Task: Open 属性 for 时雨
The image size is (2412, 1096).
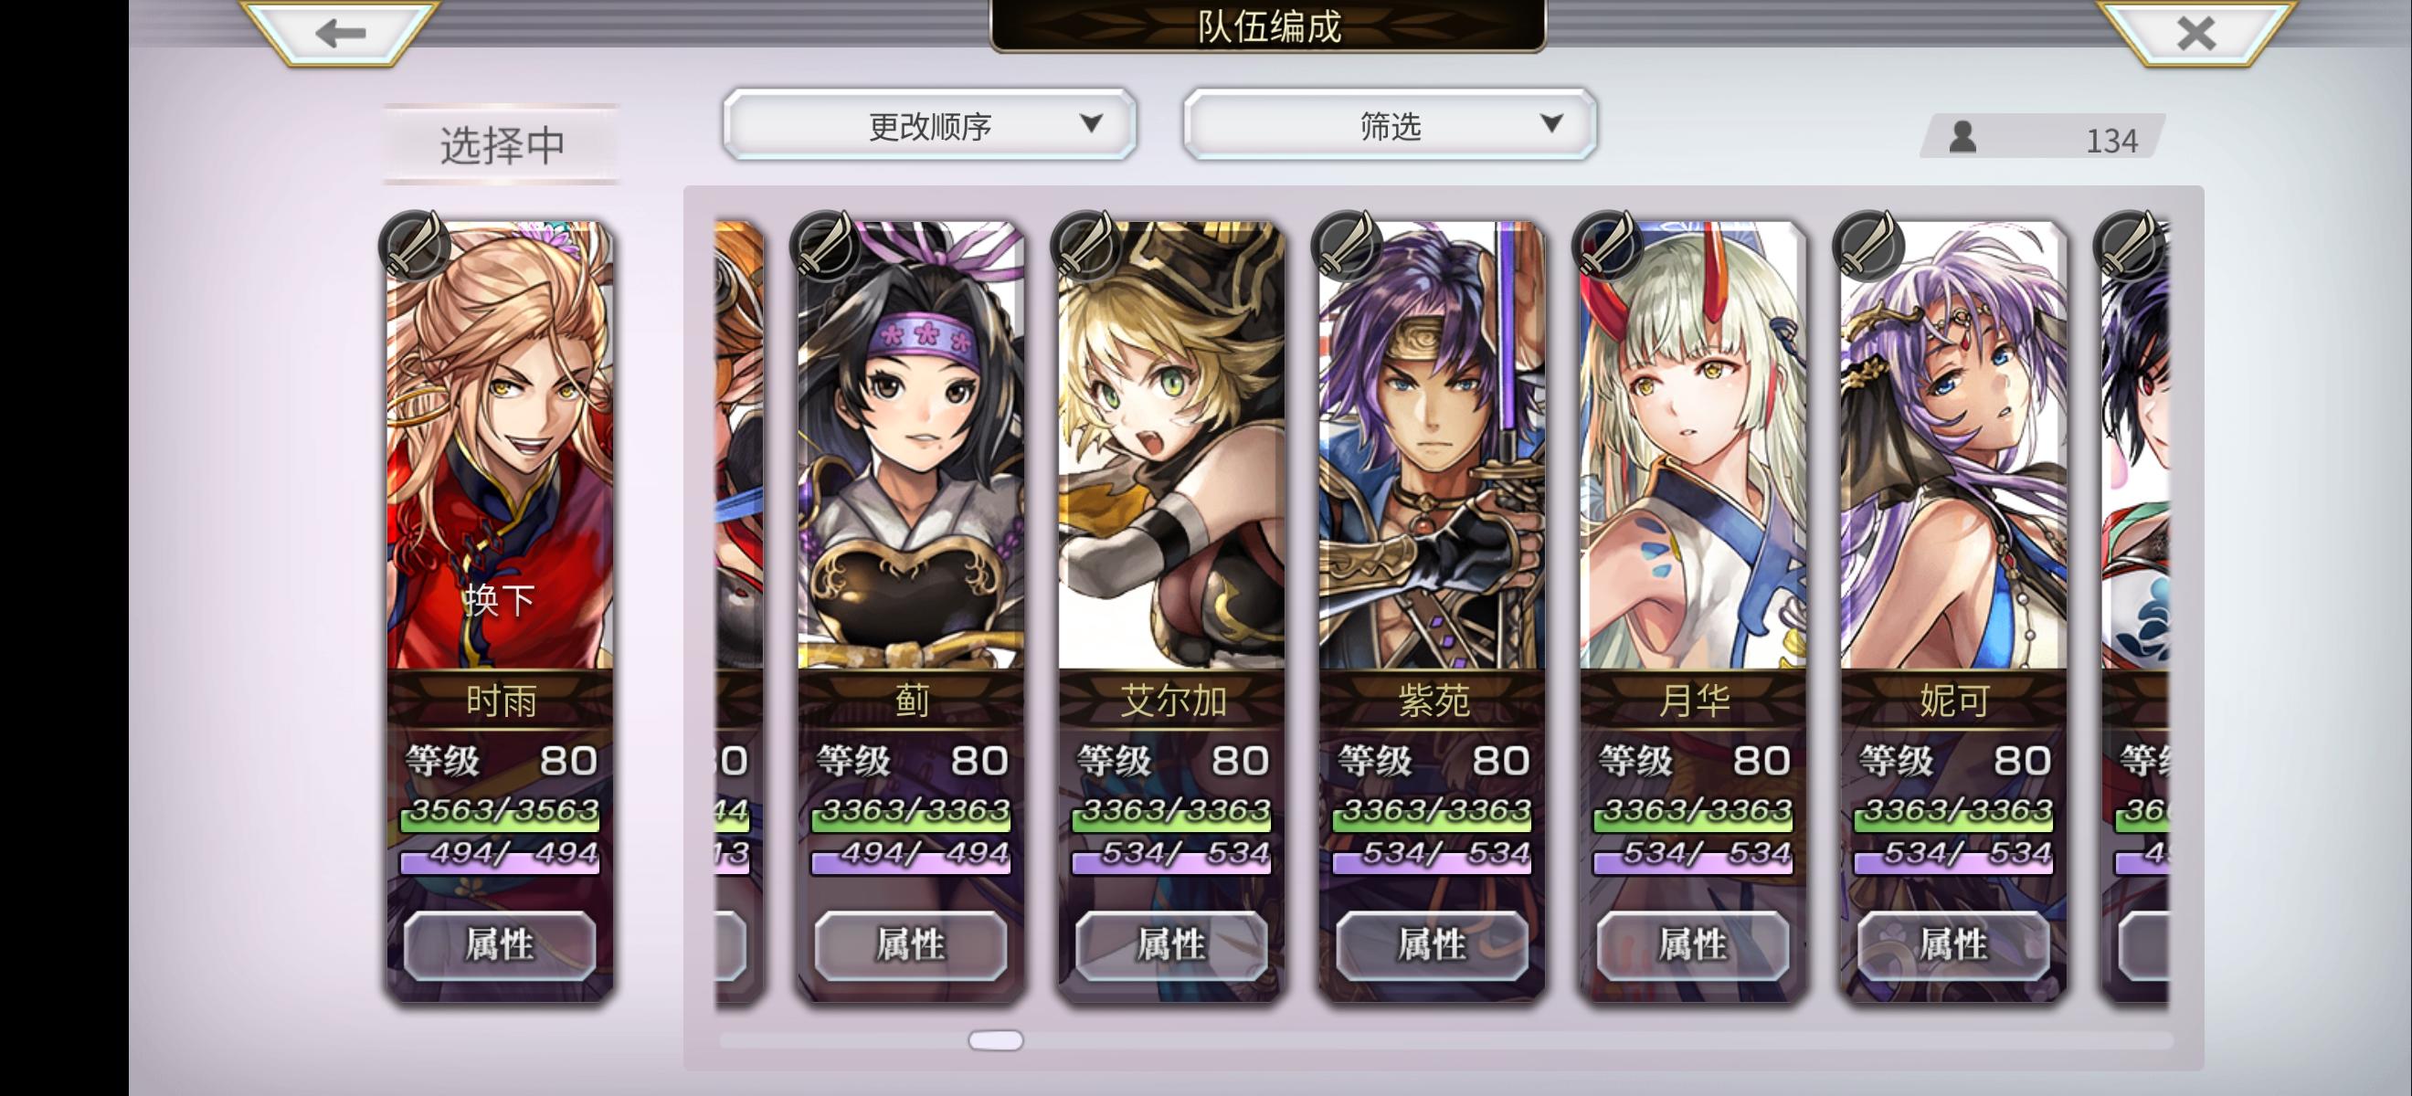Action: (x=500, y=944)
